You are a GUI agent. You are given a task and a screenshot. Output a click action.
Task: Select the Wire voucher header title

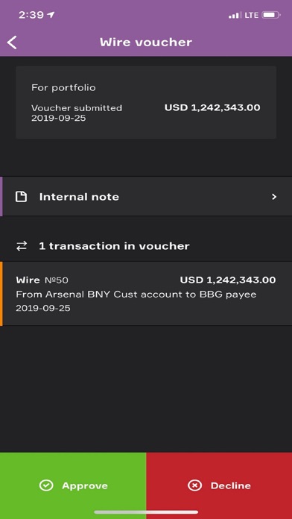(x=146, y=43)
